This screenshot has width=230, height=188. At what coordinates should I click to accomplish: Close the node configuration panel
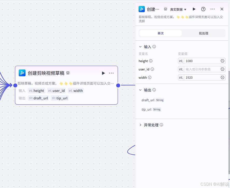tap(222, 9)
